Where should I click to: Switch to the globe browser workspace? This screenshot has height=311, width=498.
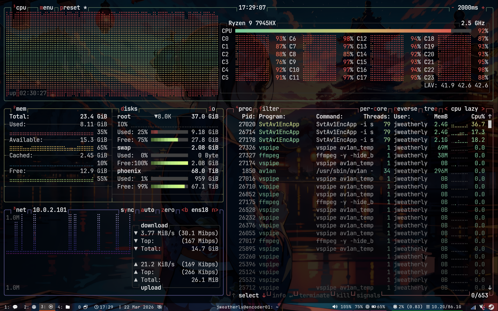click(x=34, y=307)
